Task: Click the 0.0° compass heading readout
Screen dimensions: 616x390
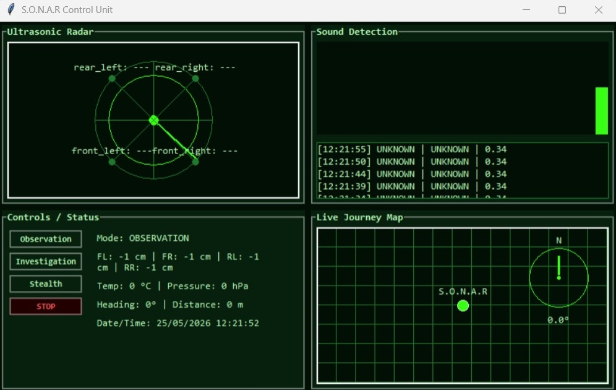Action: click(558, 319)
